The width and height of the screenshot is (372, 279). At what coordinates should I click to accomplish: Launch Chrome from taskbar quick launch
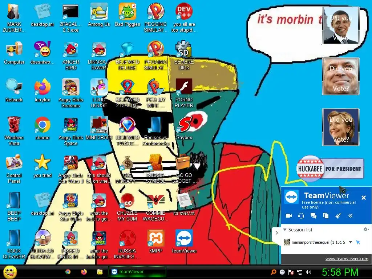click(x=68, y=272)
